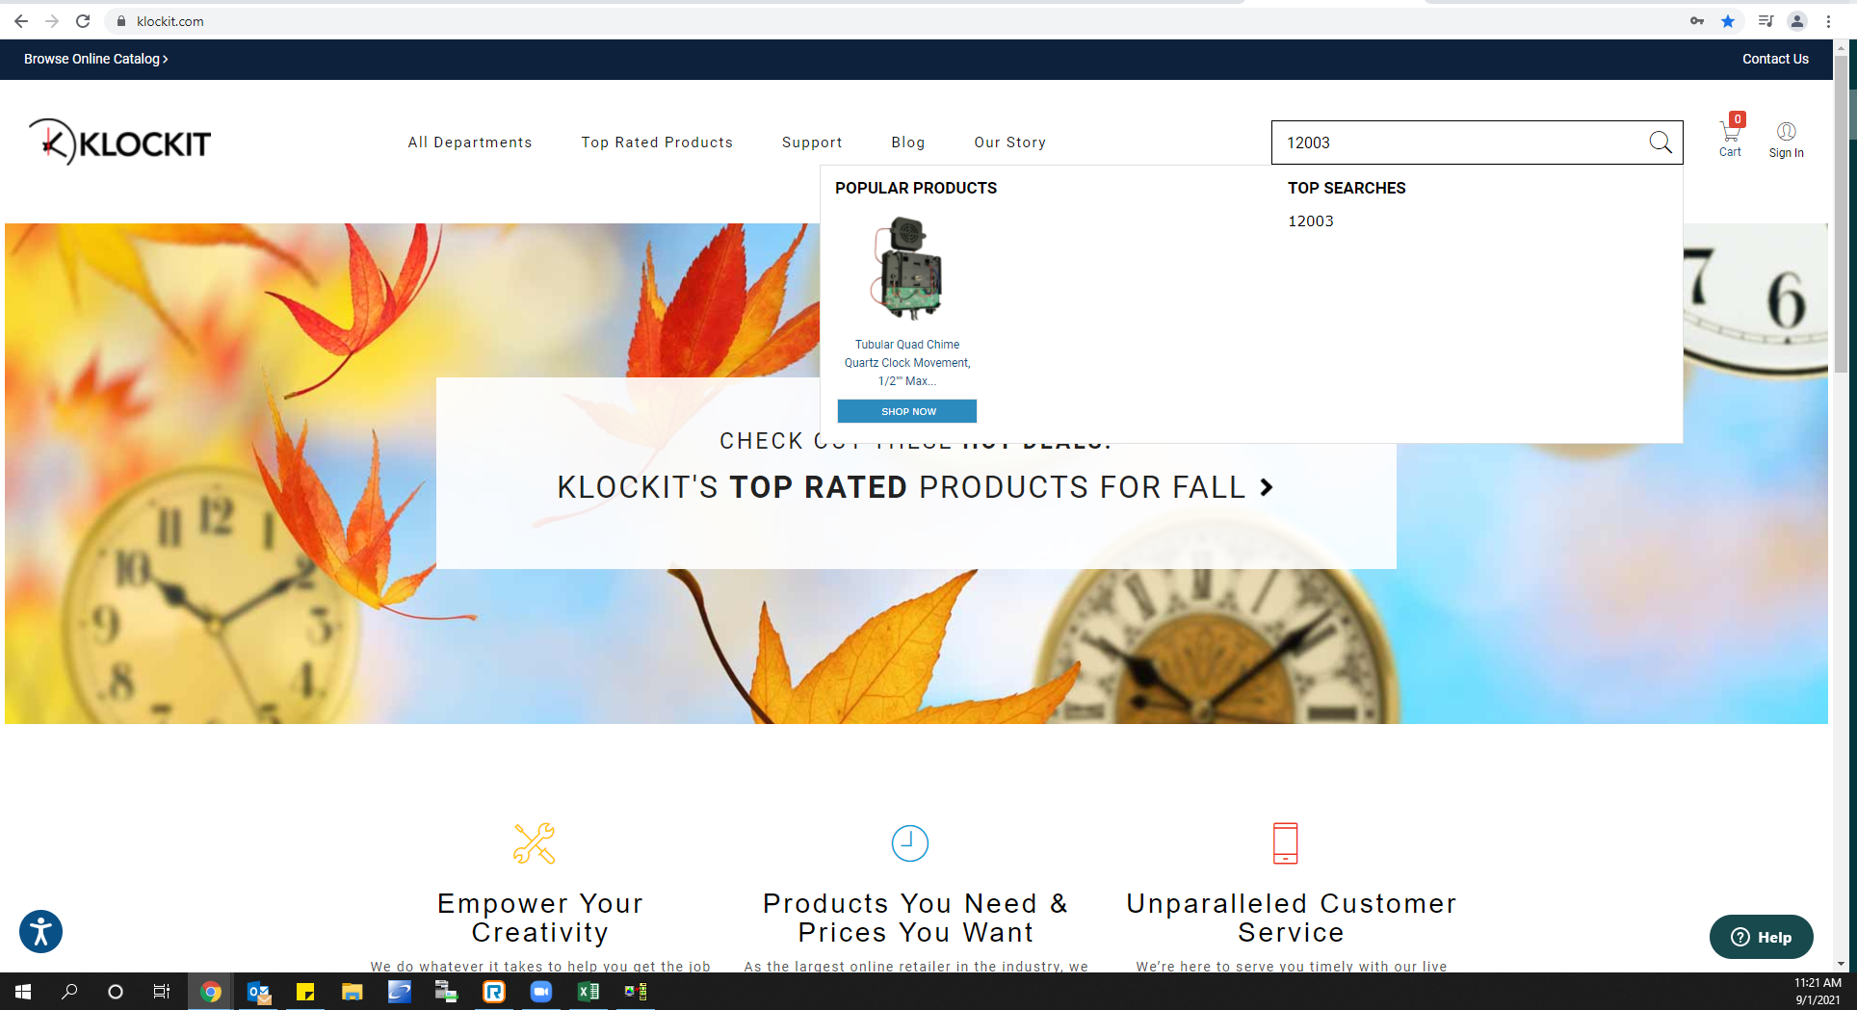Click the search magnifier icon
Screen dimensions: 1857x1010
click(x=1660, y=142)
